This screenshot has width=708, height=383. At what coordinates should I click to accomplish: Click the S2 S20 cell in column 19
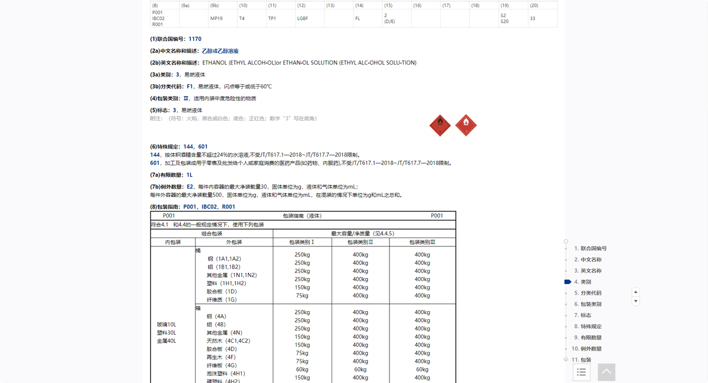pyautogui.click(x=513, y=18)
